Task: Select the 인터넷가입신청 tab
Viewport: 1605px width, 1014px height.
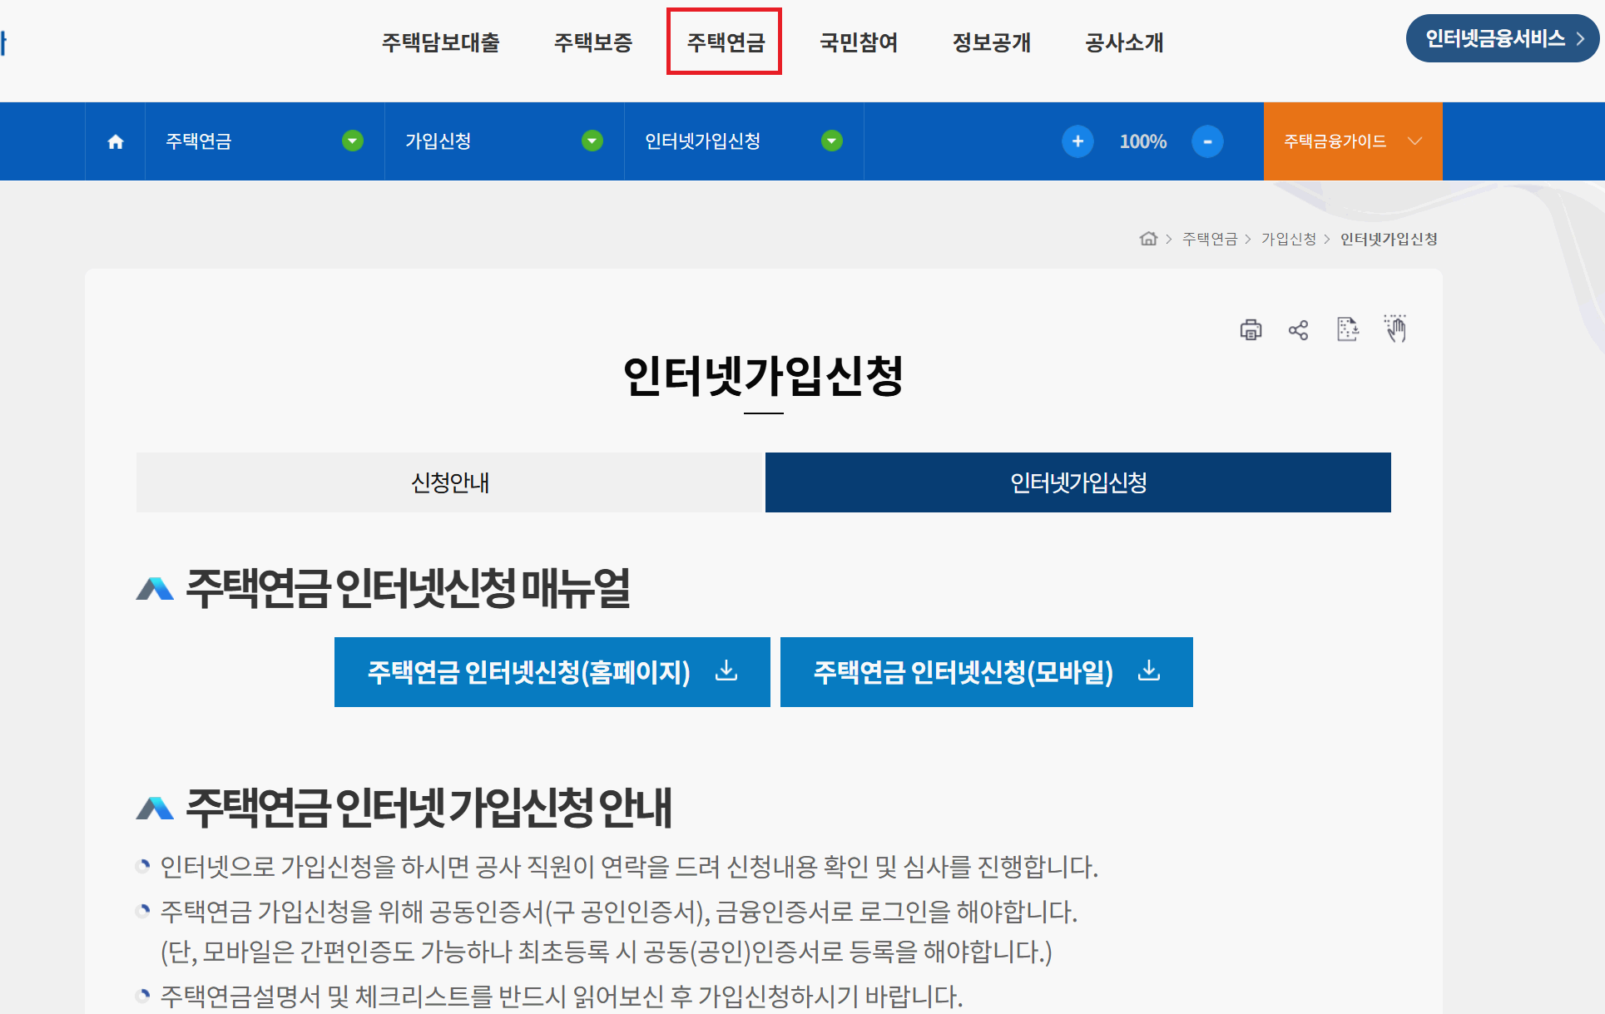Action: click(x=1077, y=482)
